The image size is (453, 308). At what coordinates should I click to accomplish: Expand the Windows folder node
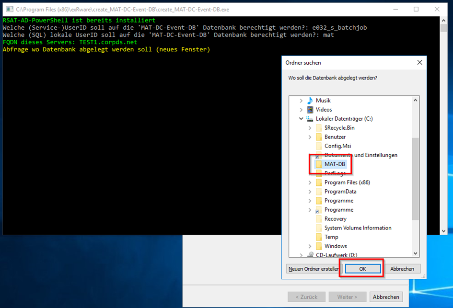coord(310,246)
